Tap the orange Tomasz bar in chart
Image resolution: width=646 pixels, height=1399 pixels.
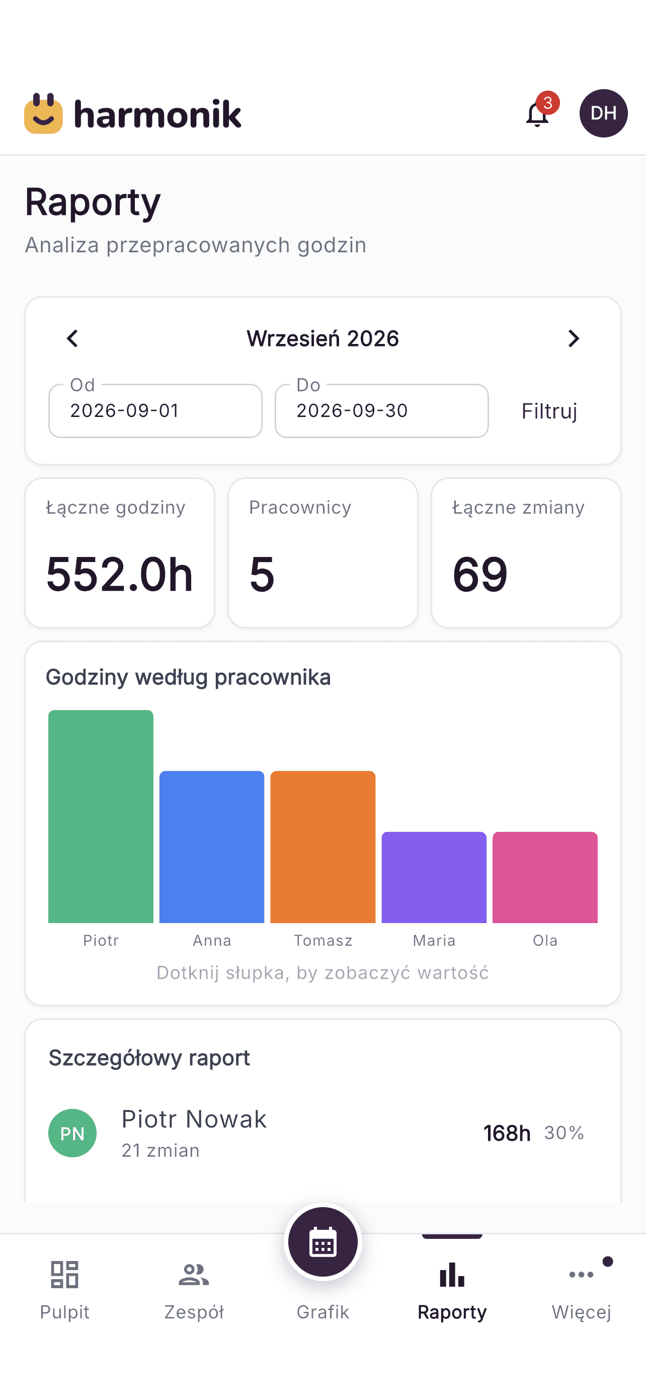322,847
